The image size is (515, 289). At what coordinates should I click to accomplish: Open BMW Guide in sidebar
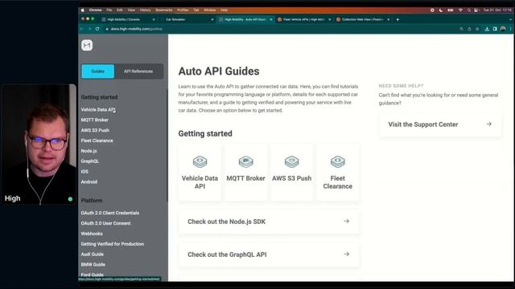(x=93, y=264)
